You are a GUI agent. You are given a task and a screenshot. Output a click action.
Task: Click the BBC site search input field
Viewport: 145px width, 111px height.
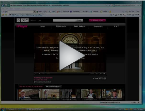coord(64,20)
